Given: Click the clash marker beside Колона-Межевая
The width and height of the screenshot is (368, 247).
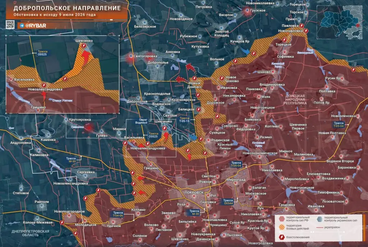Looking at the screenshot, I should click(x=62, y=222).
